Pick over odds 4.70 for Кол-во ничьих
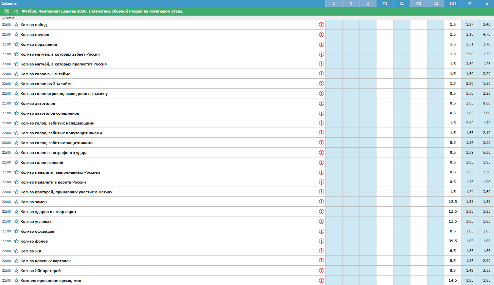 tap(486, 35)
